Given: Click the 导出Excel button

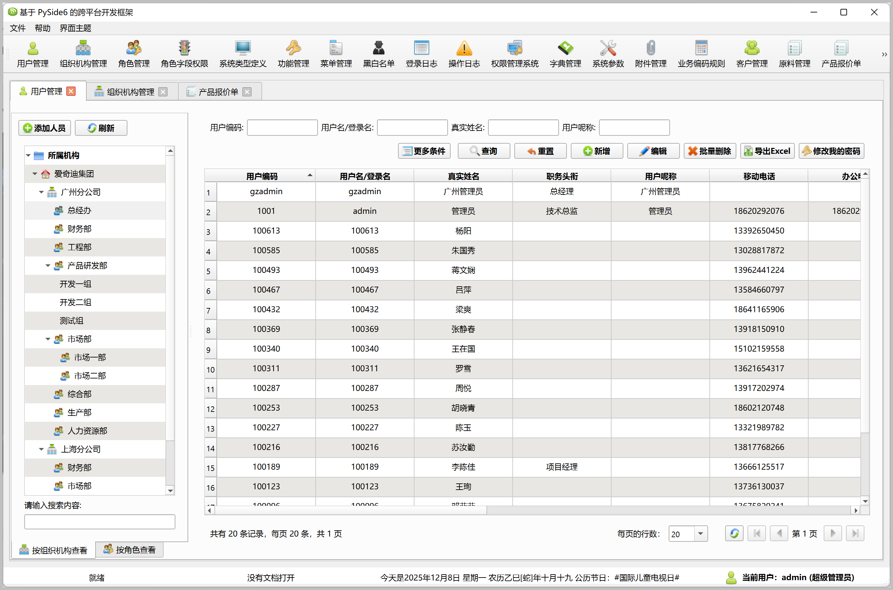Looking at the screenshot, I should [767, 151].
